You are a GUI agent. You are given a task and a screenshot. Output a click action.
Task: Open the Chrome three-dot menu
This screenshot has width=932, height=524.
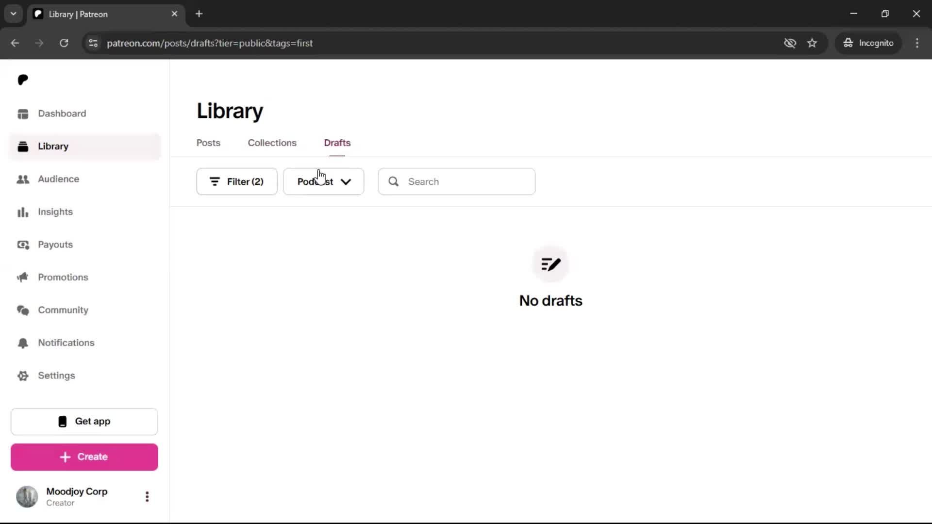pos(917,43)
